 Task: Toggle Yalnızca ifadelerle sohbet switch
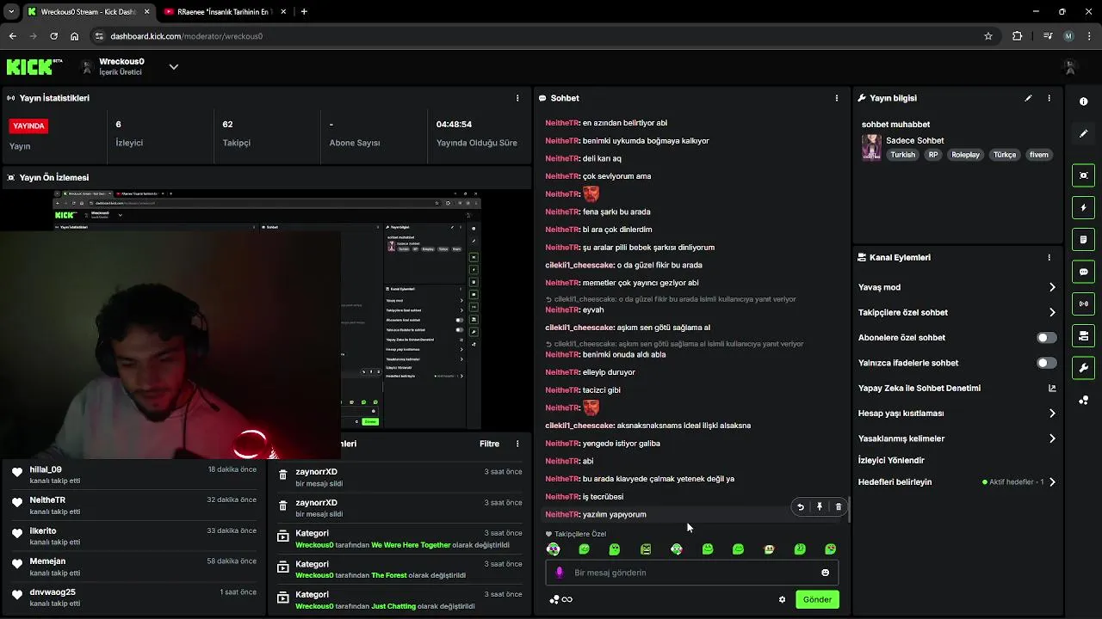click(x=1046, y=363)
